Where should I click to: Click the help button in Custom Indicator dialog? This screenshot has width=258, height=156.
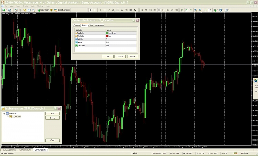coord(134,20)
